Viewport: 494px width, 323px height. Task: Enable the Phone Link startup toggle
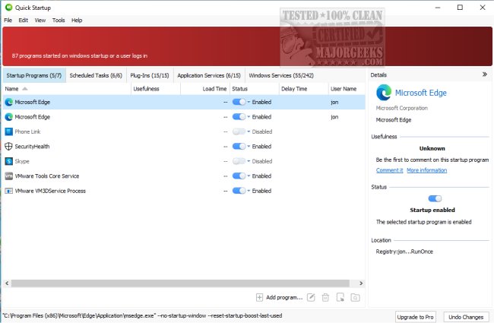239,131
